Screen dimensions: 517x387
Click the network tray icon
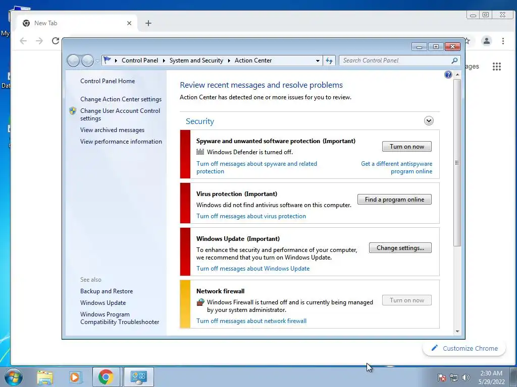click(x=454, y=377)
